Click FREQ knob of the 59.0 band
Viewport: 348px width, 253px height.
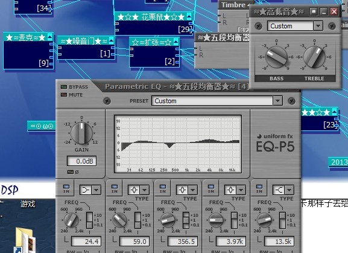click(x=119, y=220)
